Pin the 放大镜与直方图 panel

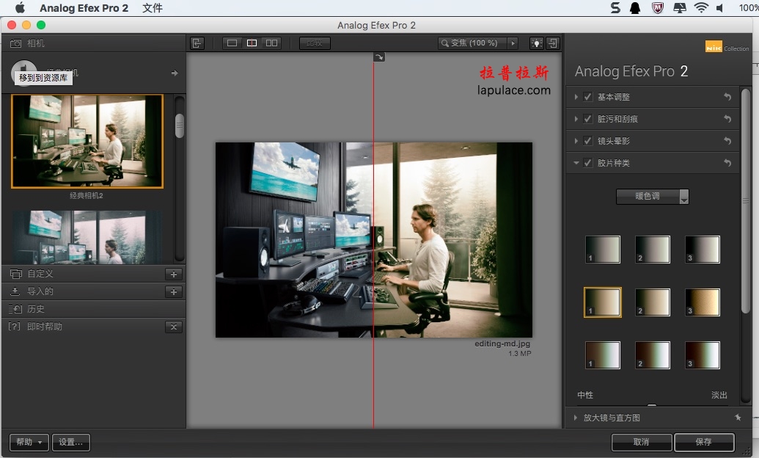(738, 418)
